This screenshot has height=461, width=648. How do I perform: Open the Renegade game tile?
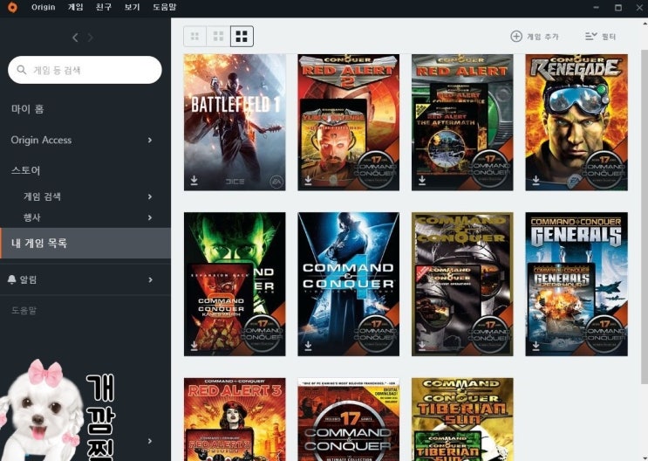[x=576, y=122]
